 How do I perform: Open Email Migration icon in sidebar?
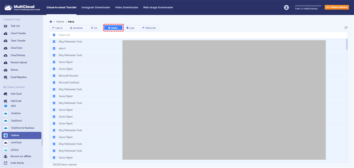click(x=6, y=77)
